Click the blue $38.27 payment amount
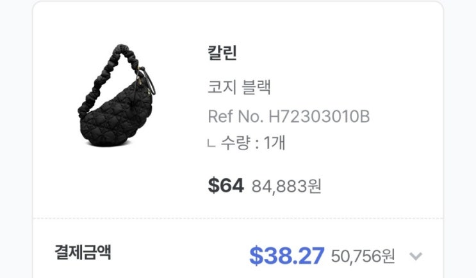The image size is (476, 278). (x=287, y=256)
